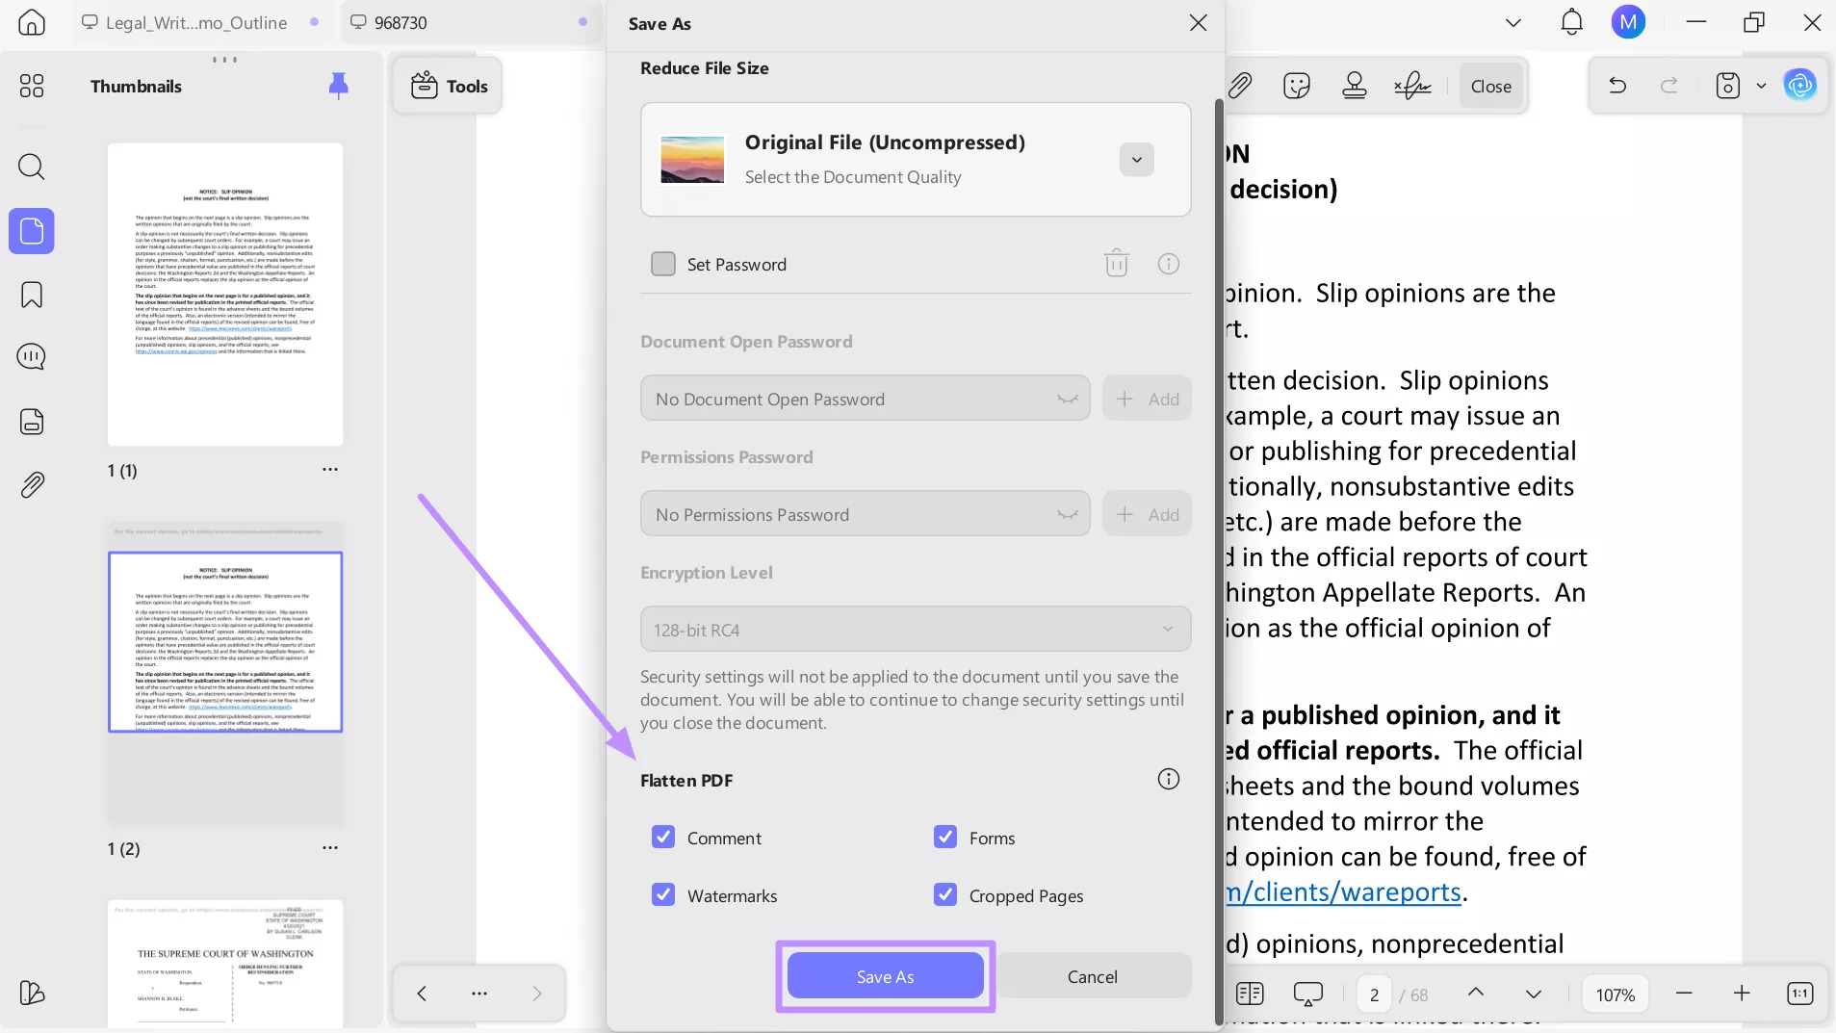Open the Comments panel in sidebar
This screenshot has width=1836, height=1033.
pyautogui.click(x=32, y=356)
